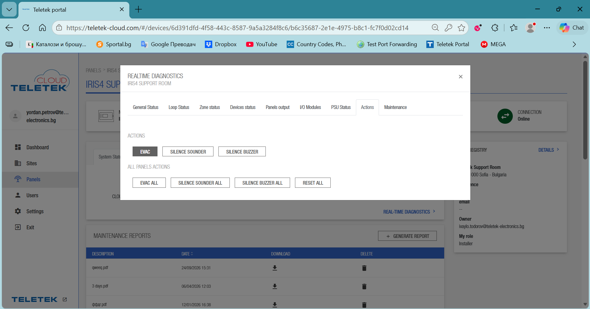Click the EVAC action button
590x309 pixels.
click(145, 151)
